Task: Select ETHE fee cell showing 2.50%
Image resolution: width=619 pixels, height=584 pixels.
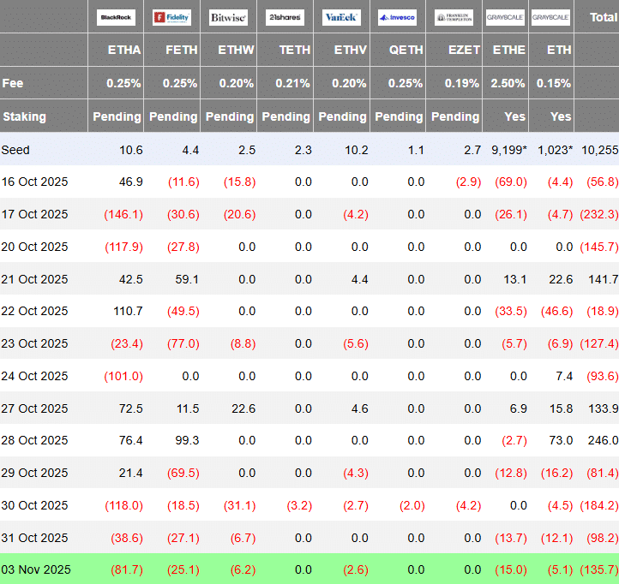Action: [508, 83]
